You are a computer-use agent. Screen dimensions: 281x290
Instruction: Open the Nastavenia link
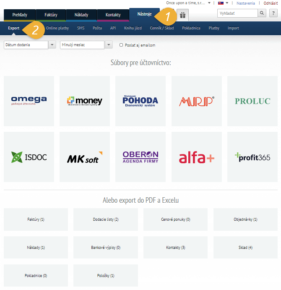(x=246, y=3)
